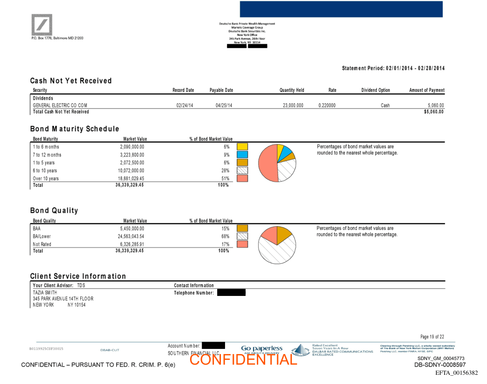
Task: Click the salmon Over 10 years swatch
Action: (242, 178)
